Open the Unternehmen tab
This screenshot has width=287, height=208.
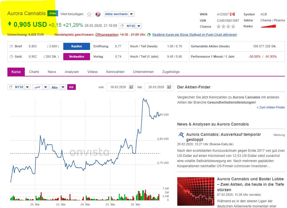tap(143, 72)
